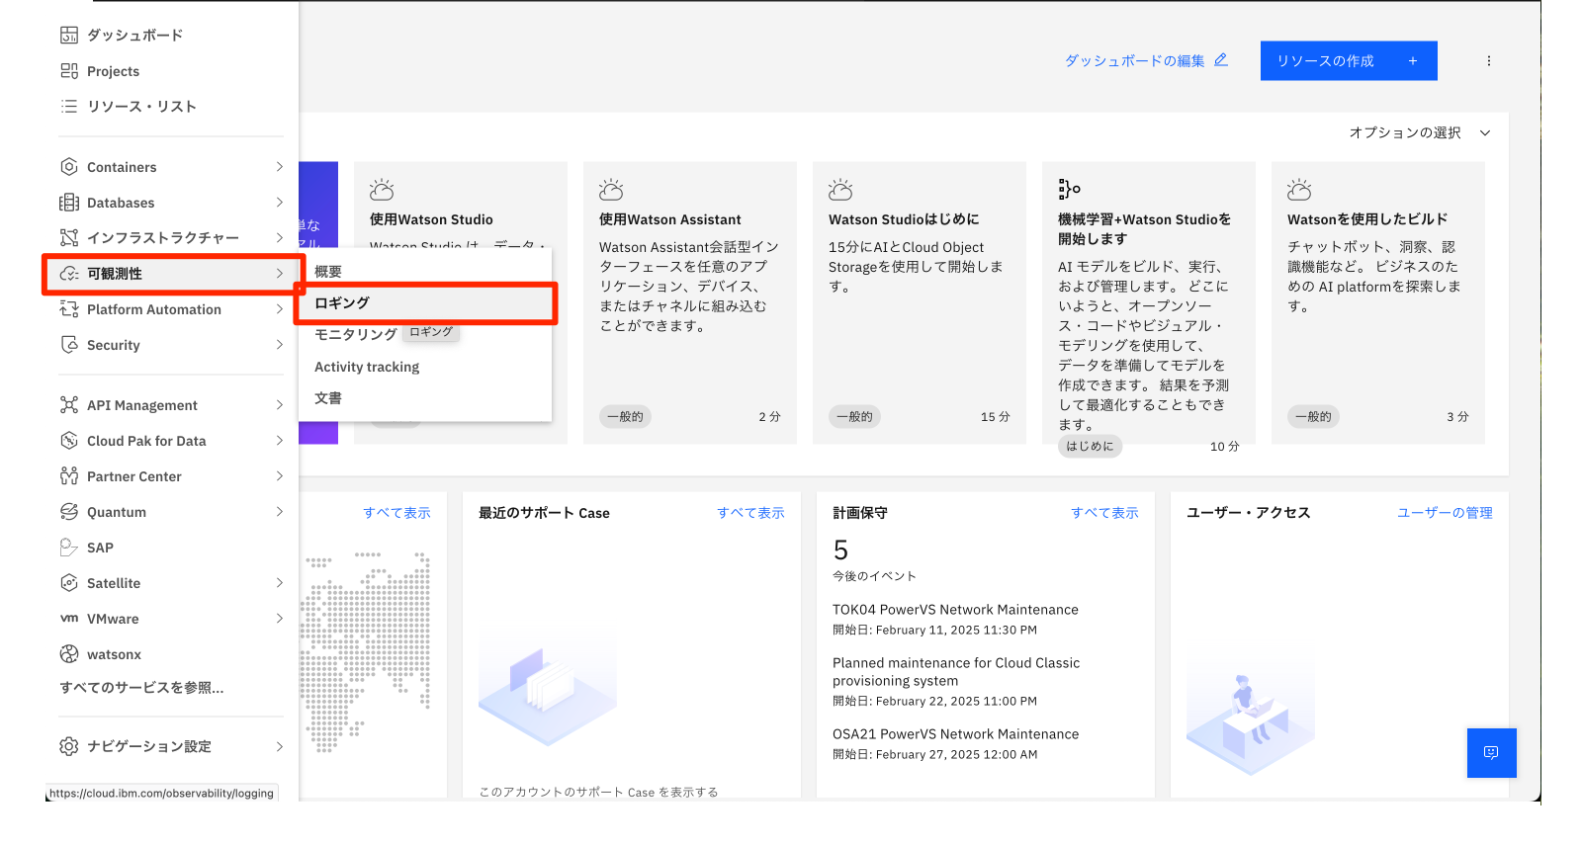Click すべて表示 in 計画保守 panel
The height and width of the screenshot is (846, 1582).
tap(1104, 513)
